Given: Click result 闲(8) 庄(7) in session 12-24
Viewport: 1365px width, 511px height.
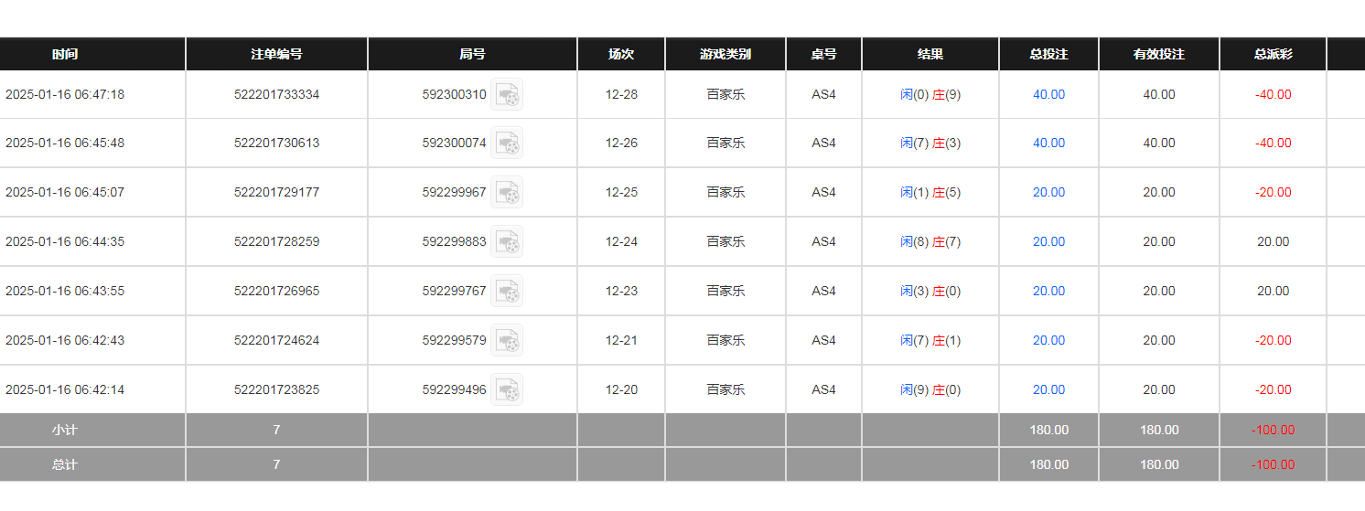Looking at the screenshot, I should click(930, 242).
